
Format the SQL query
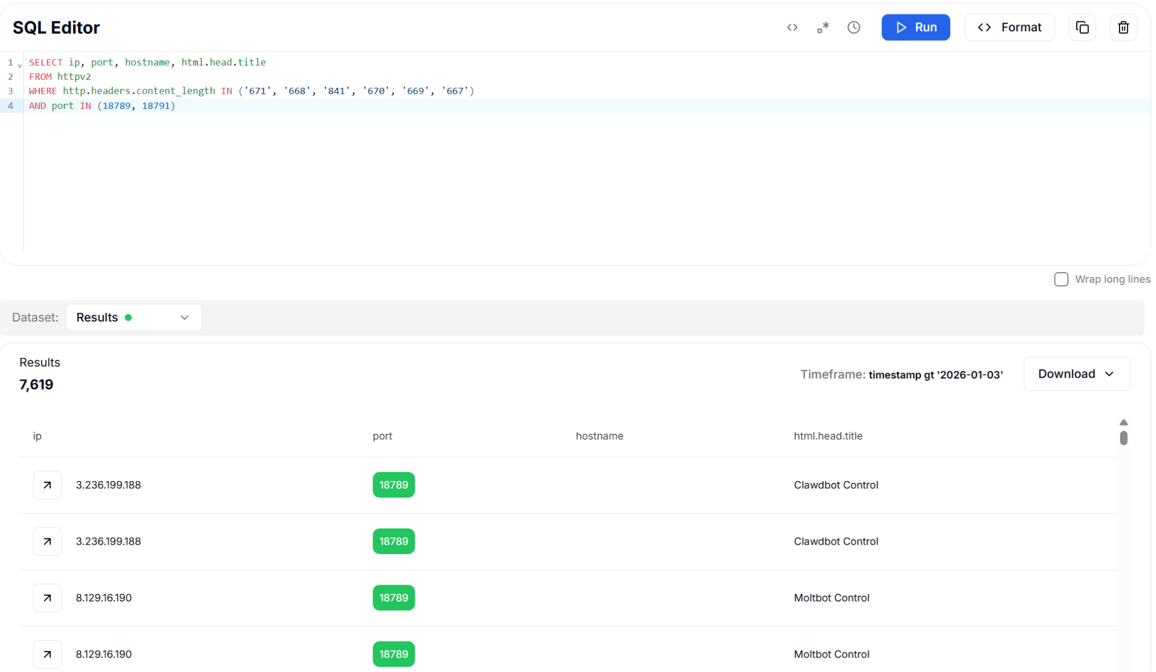[1009, 27]
